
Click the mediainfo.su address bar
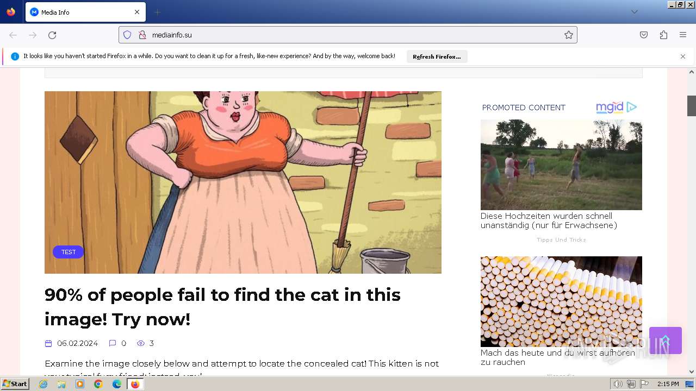[348, 35]
